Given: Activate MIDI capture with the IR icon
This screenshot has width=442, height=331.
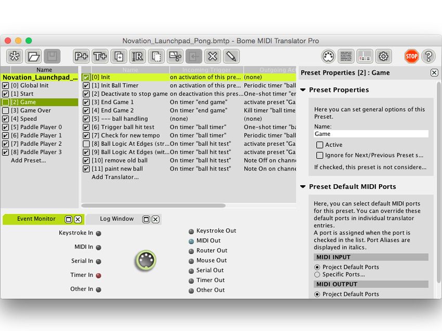Looking at the screenshot, I should [138, 56].
